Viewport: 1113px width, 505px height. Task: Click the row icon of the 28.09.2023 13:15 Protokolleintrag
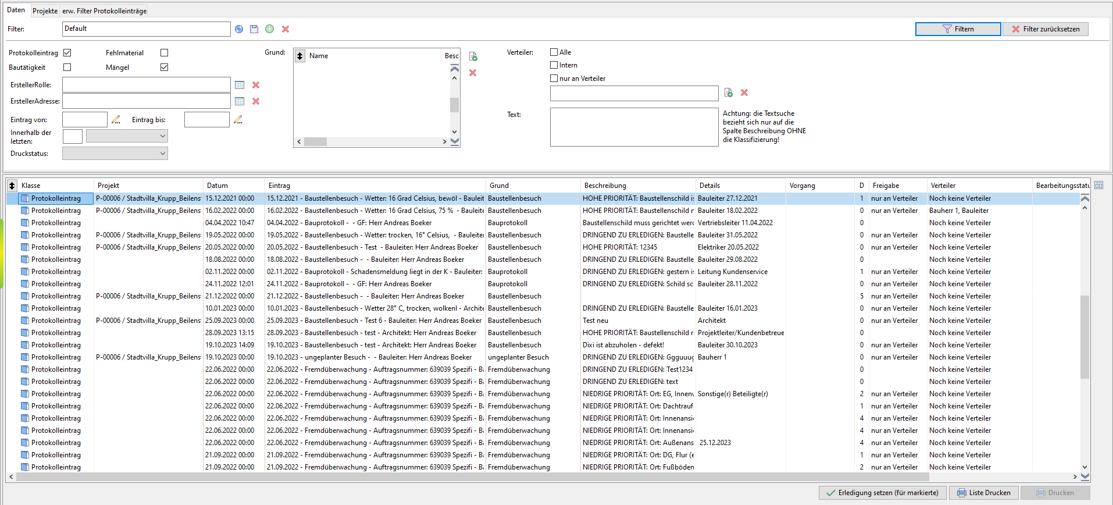click(x=24, y=333)
